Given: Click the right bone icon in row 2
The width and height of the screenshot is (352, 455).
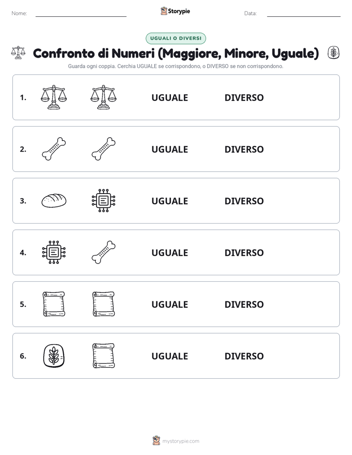Looking at the screenshot, I should 104,149.
